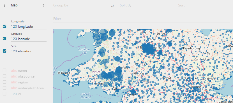The image size is (233, 103).
Task: Open the three-dot settings menu
Action: (4, 5)
